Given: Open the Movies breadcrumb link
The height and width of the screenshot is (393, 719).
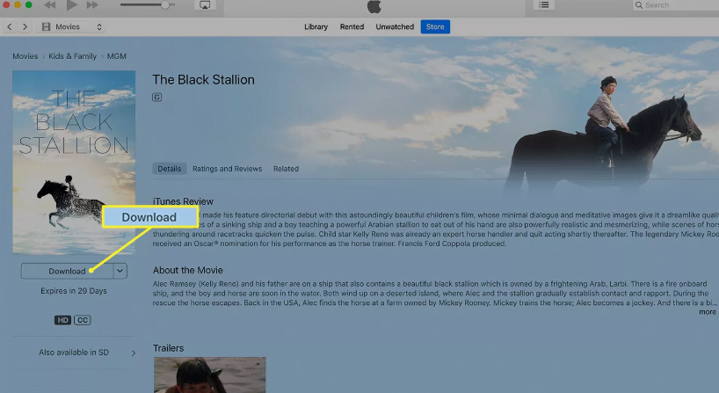Looking at the screenshot, I should 25,56.
